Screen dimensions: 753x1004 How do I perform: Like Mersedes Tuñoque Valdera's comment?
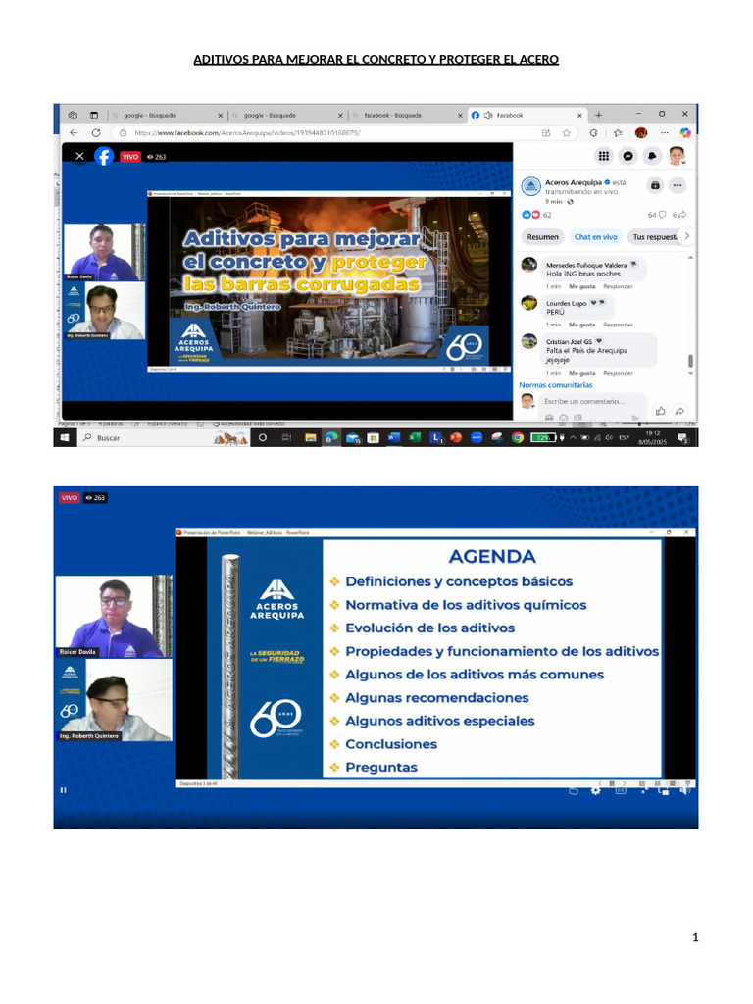click(x=582, y=287)
